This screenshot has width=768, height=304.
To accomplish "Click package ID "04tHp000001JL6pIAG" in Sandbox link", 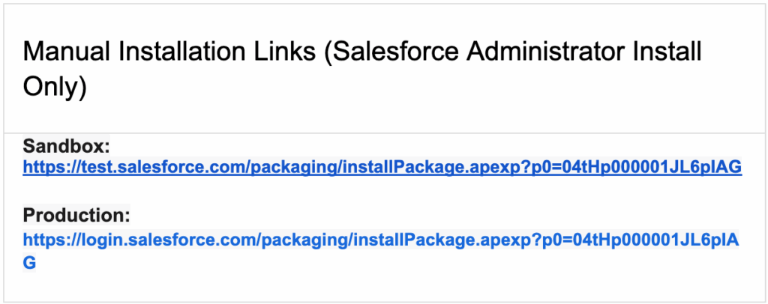I will tap(651, 168).
